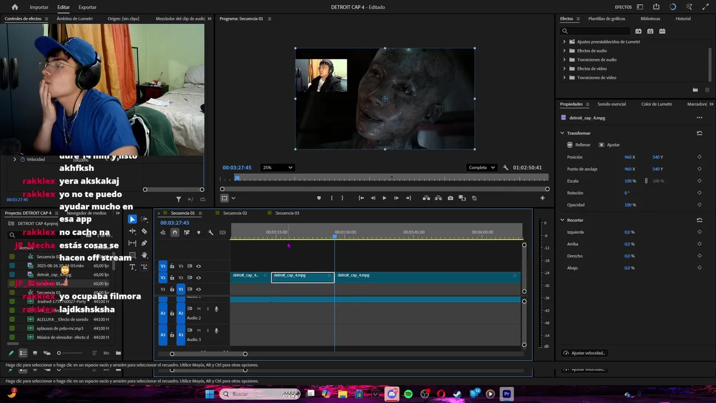The image size is (716, 403).
Task: Toggle timeline snapping magnet
Action: click(175, 232)
